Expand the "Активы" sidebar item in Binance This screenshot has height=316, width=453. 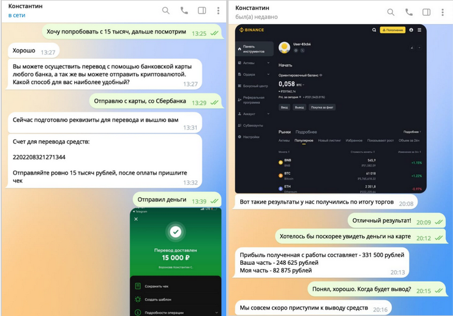tap(254, 63)
